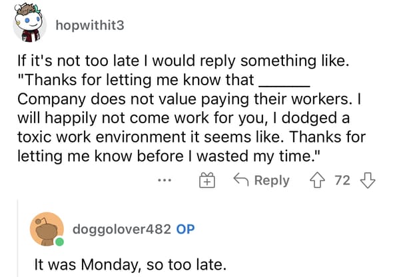399x277 pixels.
Task: Select the "It was Monday, so too late." reply
Action: pyautogui.click(x=131, y=264)
